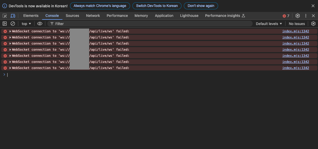Click the first 'WebSocket connection to' error text
The width and height of the screenshot is (318, 149).
tap(34, 31)
